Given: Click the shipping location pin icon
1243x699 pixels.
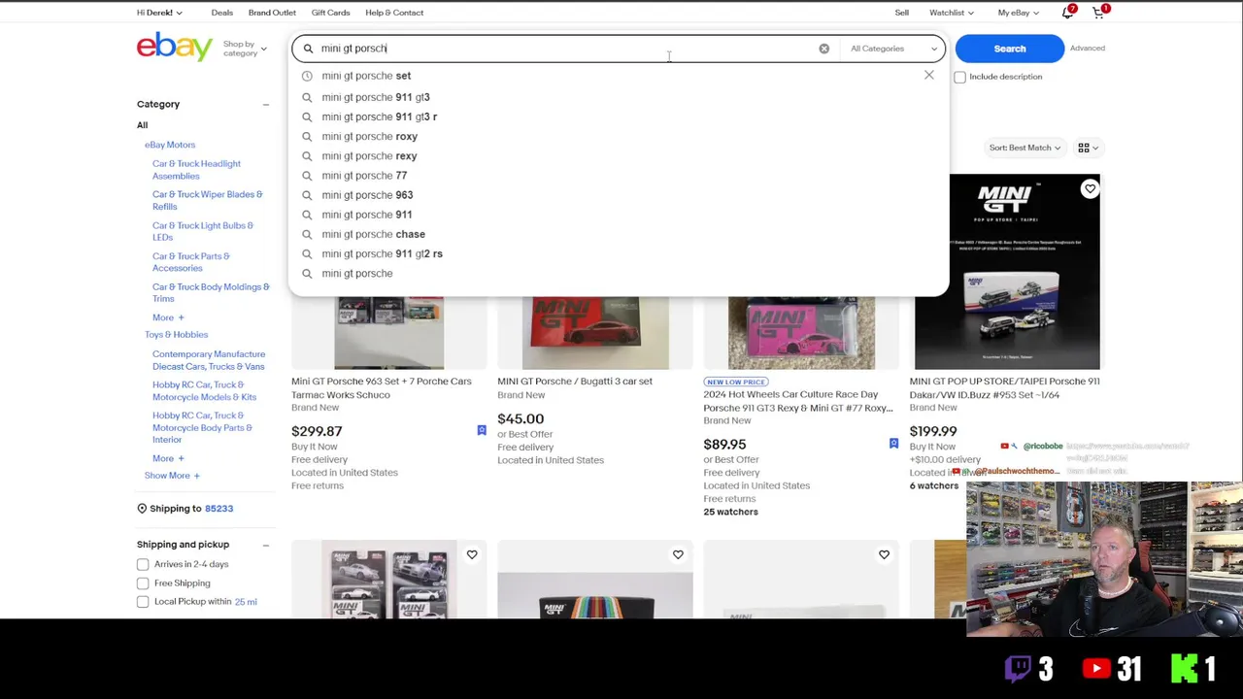Looking at the screenshot, I should pyautogui.click(x=142, y=508).
